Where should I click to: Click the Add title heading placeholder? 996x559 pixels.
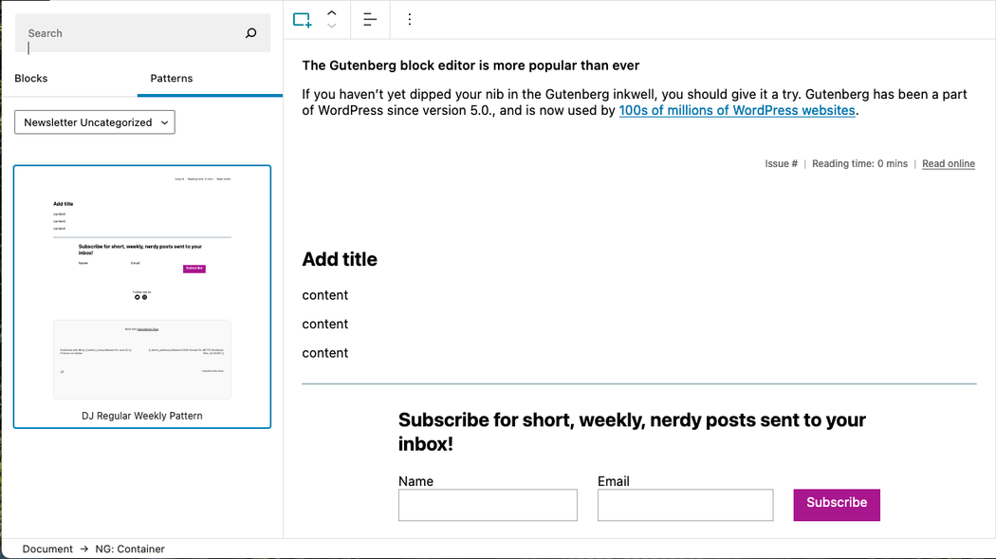click(340, 259)
